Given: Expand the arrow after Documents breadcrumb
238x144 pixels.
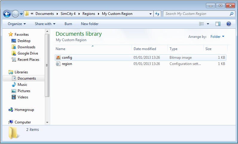Looking at the screenshot, I should click(x=57, y=14).
